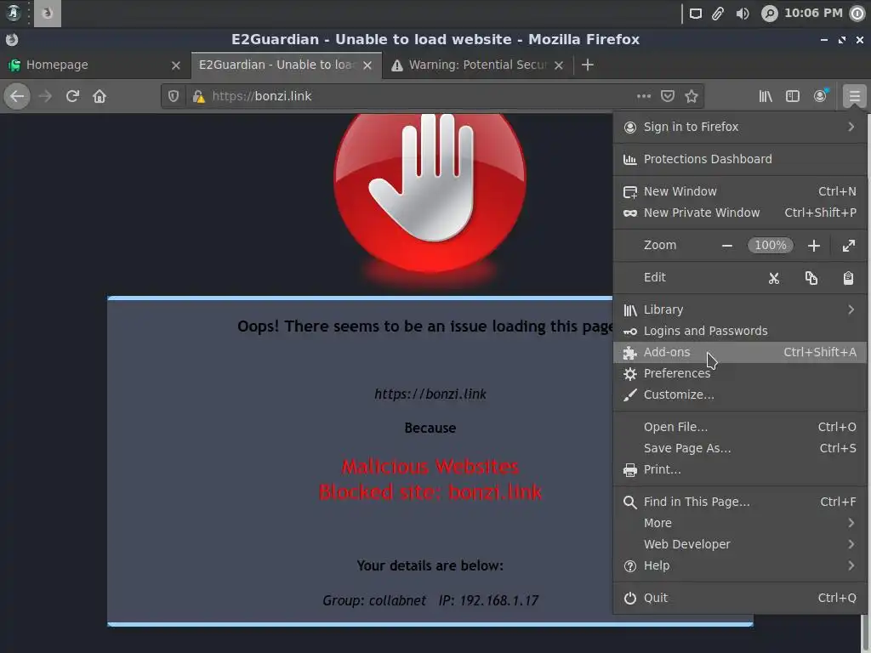Reset zoom level at 100%
The image size is (871, 653).
(770, 246)
